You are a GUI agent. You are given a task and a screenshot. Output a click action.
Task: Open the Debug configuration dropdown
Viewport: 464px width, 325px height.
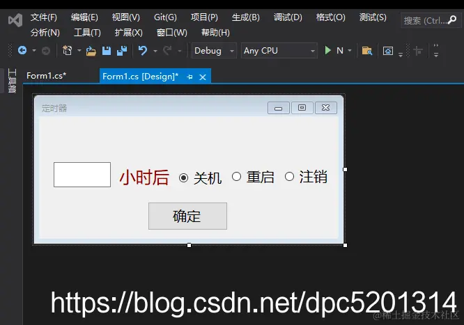coord(214,51)
